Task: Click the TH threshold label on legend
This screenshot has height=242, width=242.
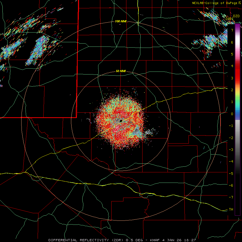Action: pyautogui.click(x=231, y=209)
